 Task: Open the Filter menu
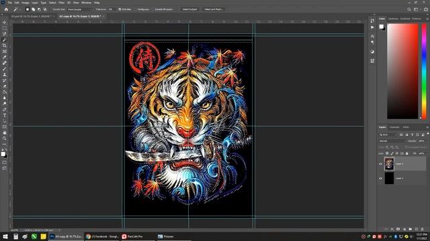tap(61, 3)
